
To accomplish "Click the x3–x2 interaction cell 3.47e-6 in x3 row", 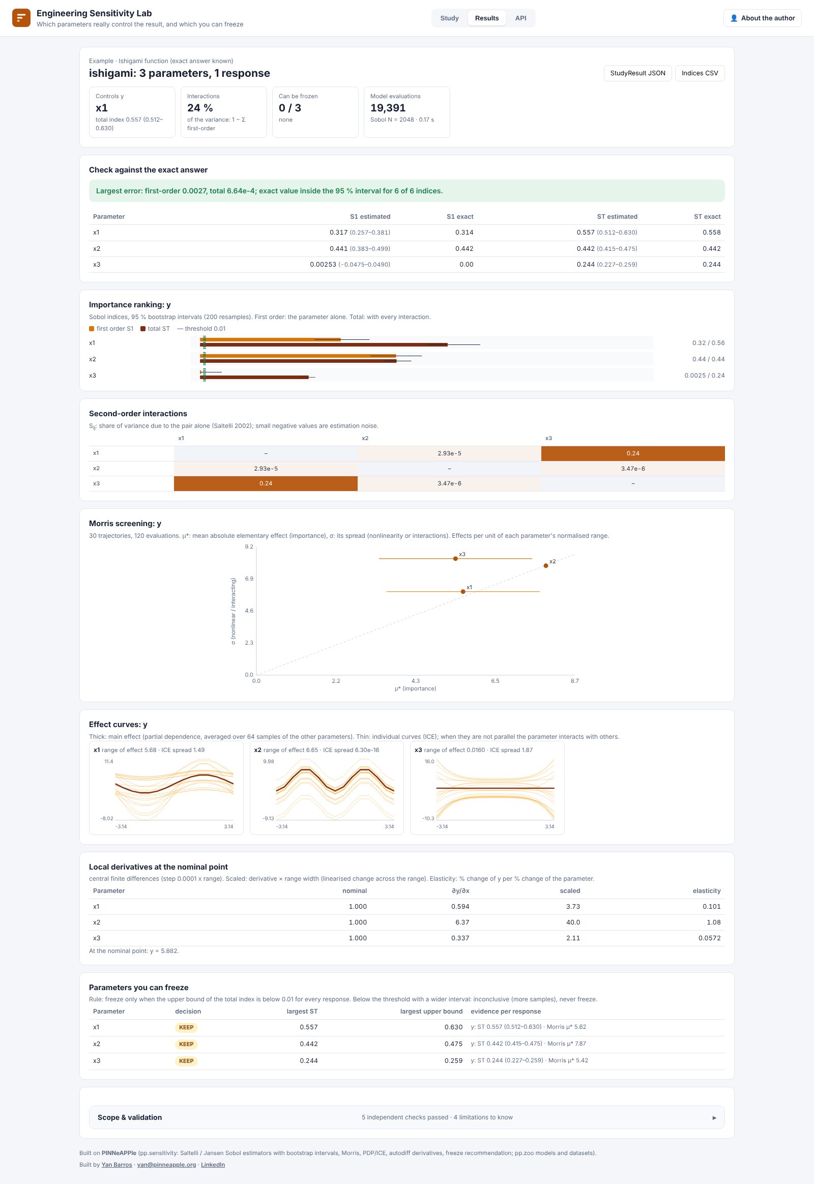I will click(x=449, y=483).
